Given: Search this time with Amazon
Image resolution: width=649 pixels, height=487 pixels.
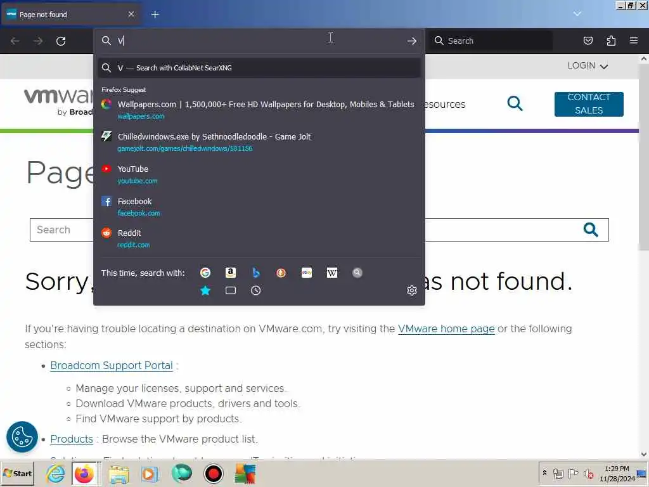Looking at the screenshot, I should click(231, 273).
